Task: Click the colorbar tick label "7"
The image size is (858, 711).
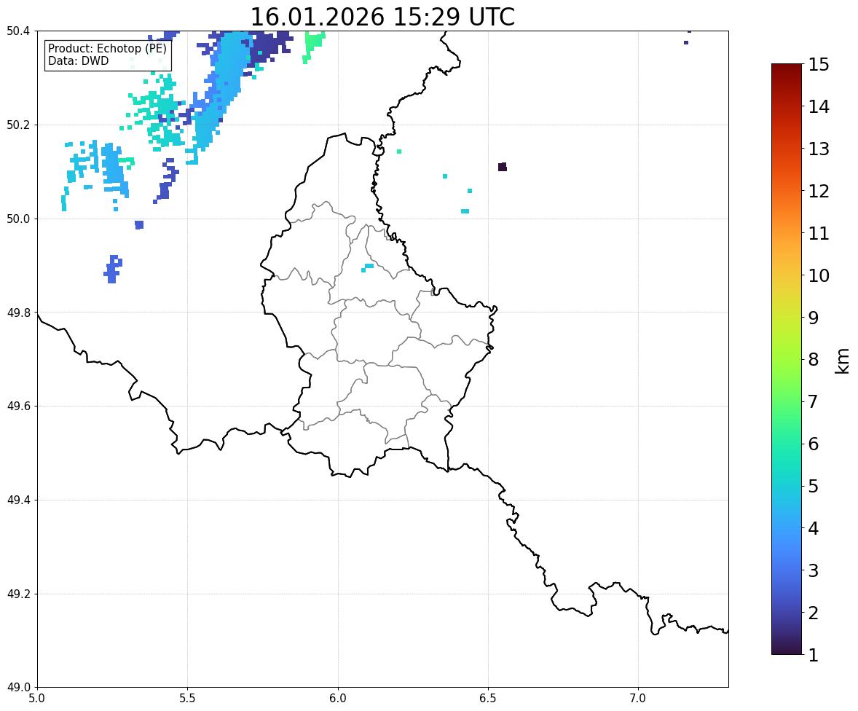Action: pyautogui.click(x=814, y=401)
